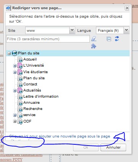Select the Accueil page
The width and height of the screenshot is (138, 162).
click(x=30, y=59)
